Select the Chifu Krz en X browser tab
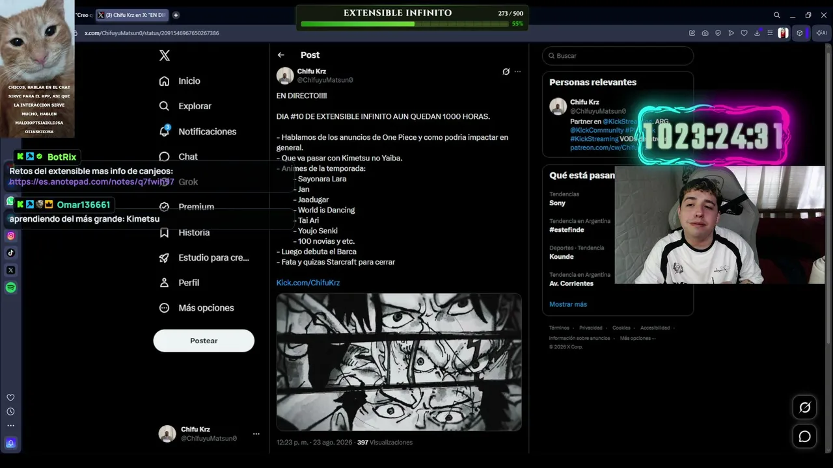Viewport: 833px width, 468px height. (132, 15)
